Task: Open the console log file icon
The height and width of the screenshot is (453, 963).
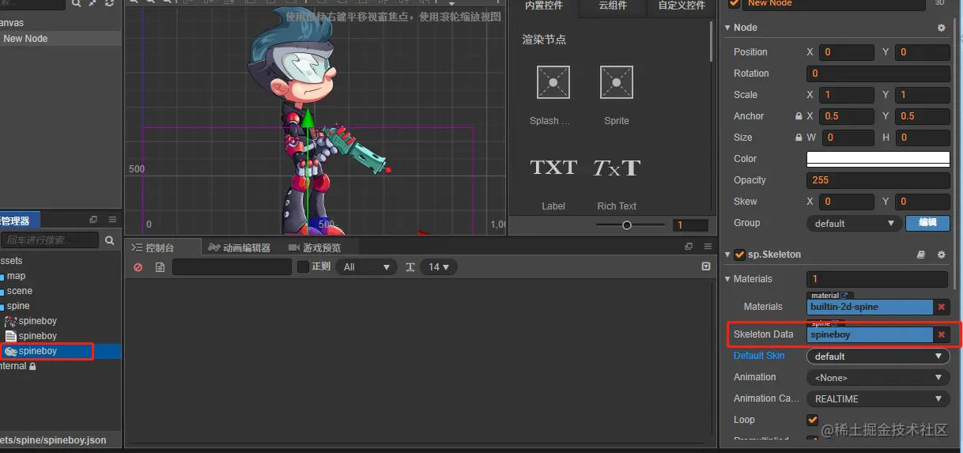Action: click(x=160, y=267)
